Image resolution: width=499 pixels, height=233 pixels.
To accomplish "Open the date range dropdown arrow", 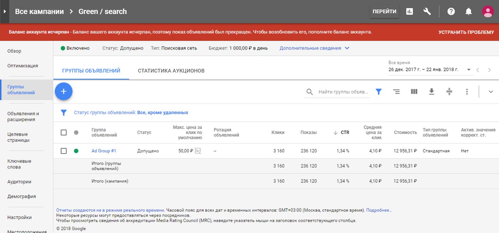I will [x=469, y=70].
